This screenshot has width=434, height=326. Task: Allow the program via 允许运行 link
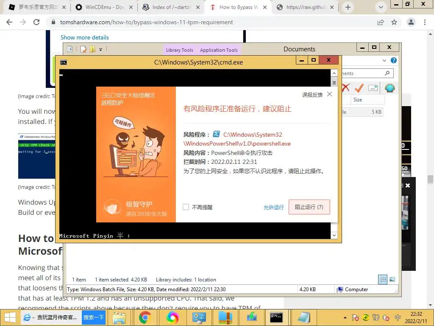[273, 207]
